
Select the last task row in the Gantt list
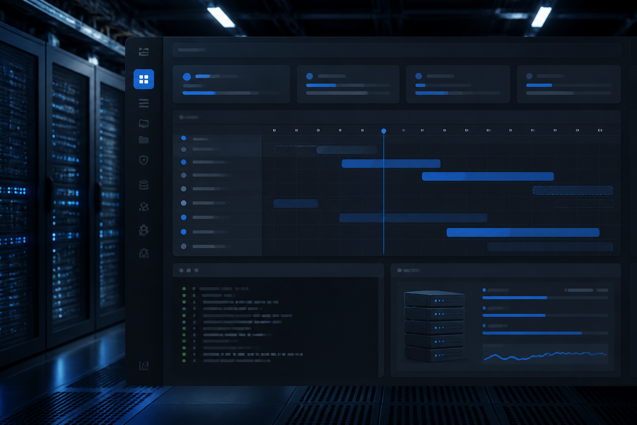(217, 247)
